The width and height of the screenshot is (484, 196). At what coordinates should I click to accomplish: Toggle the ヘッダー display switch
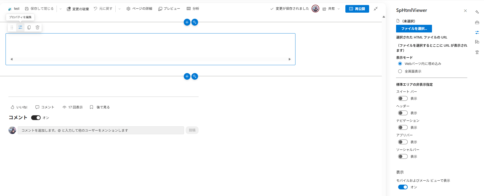[403, 113]
